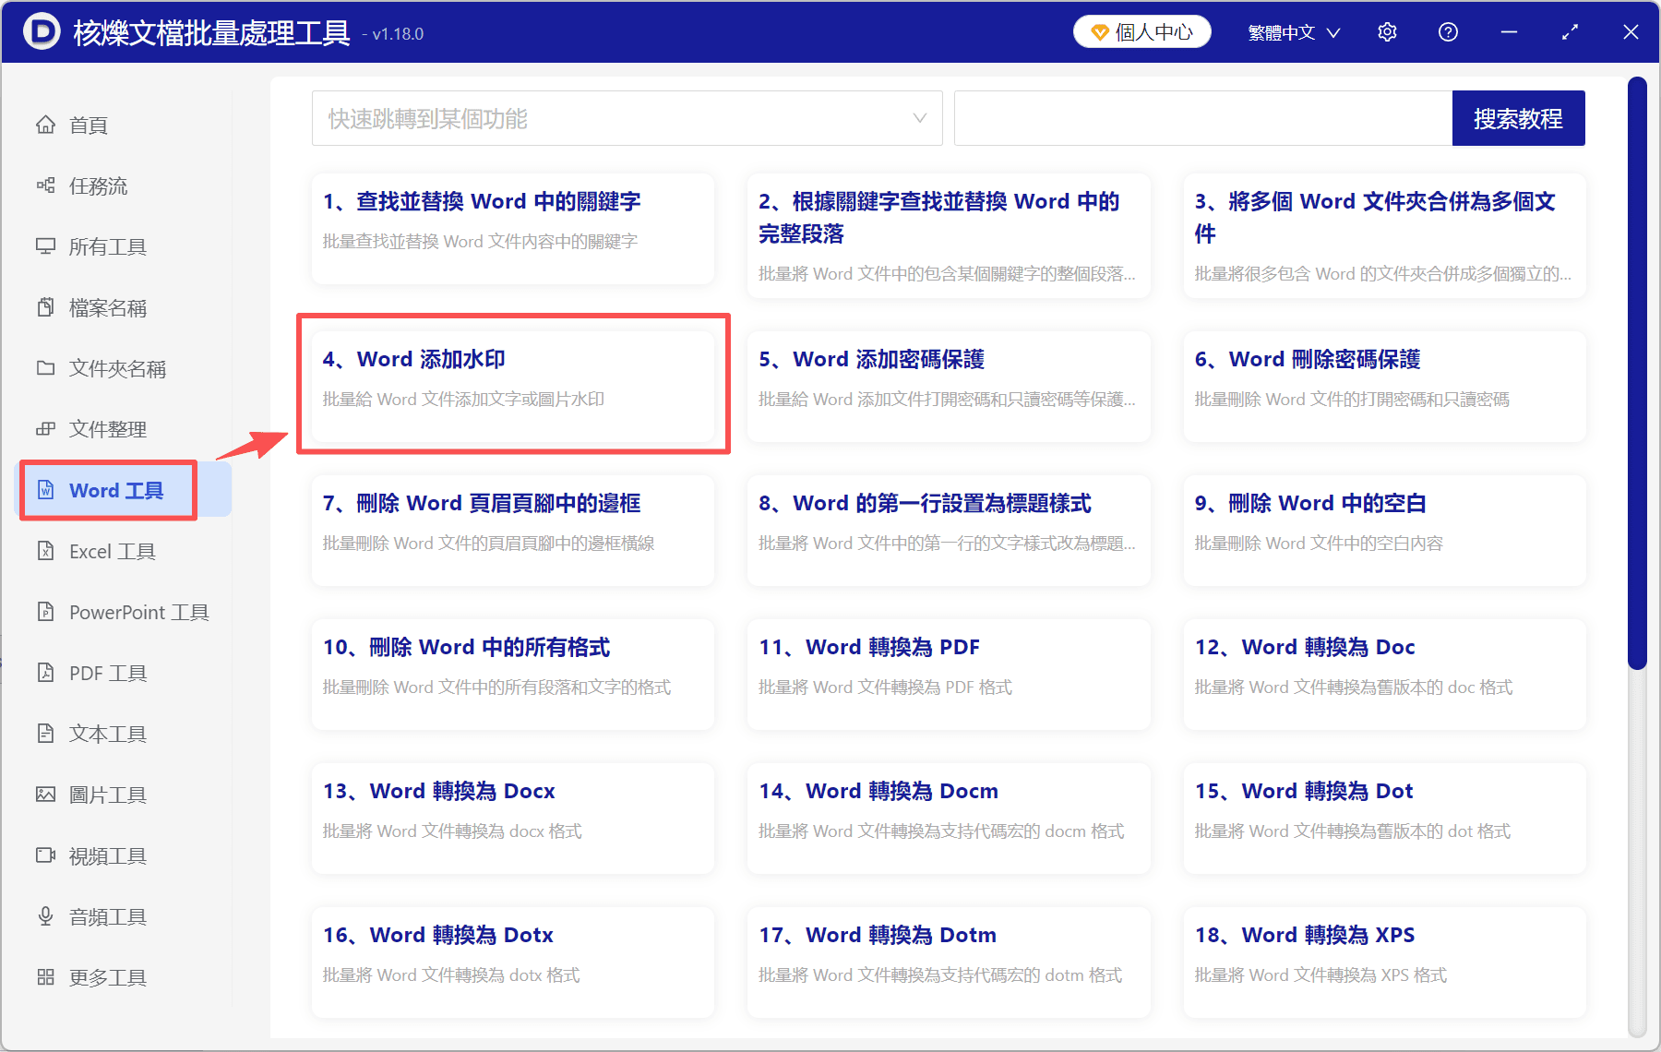Click the PDF 工具 document icon

[x=46, y=673]
